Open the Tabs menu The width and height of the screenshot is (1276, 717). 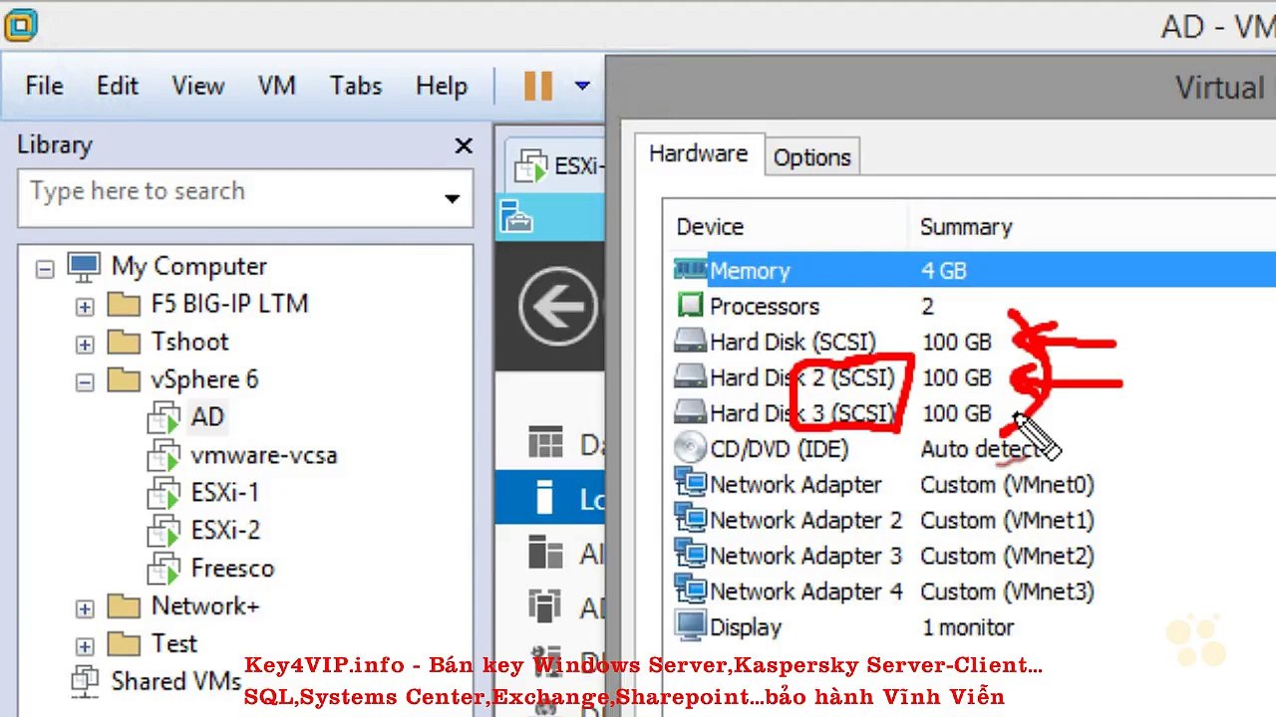(x=356, y=86)
